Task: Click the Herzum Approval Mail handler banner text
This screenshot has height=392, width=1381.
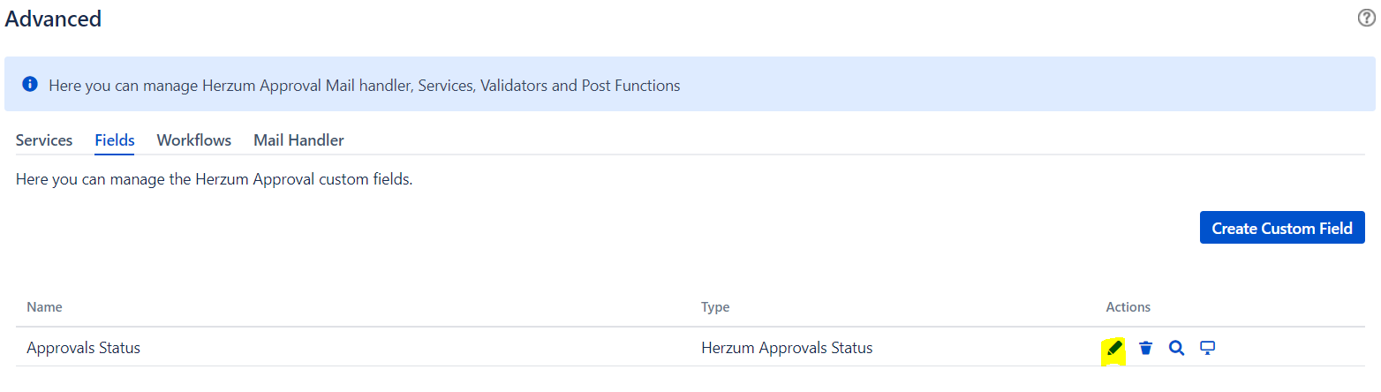Action: coord(365,86)
